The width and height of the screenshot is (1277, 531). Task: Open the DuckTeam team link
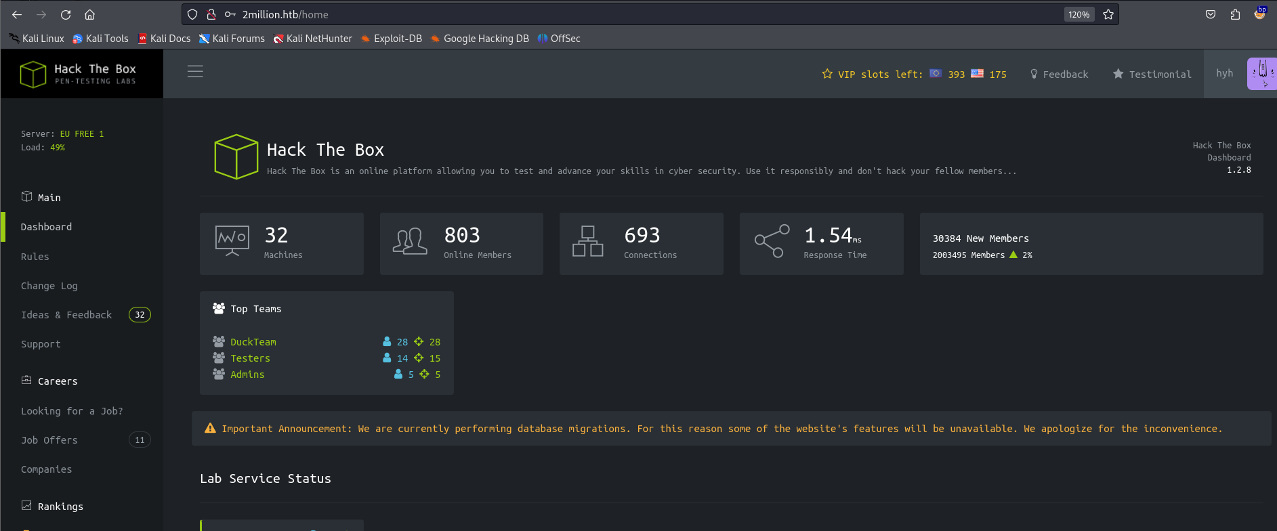(x=253, y=342)
